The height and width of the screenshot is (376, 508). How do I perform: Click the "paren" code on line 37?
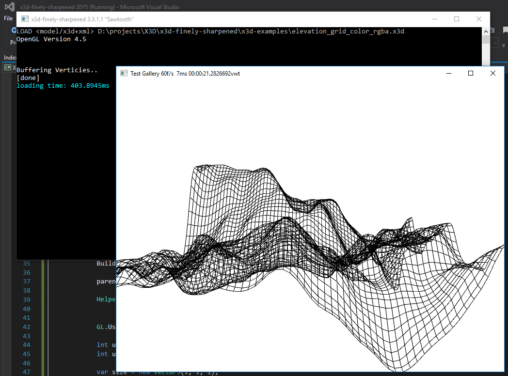point(106,282)
